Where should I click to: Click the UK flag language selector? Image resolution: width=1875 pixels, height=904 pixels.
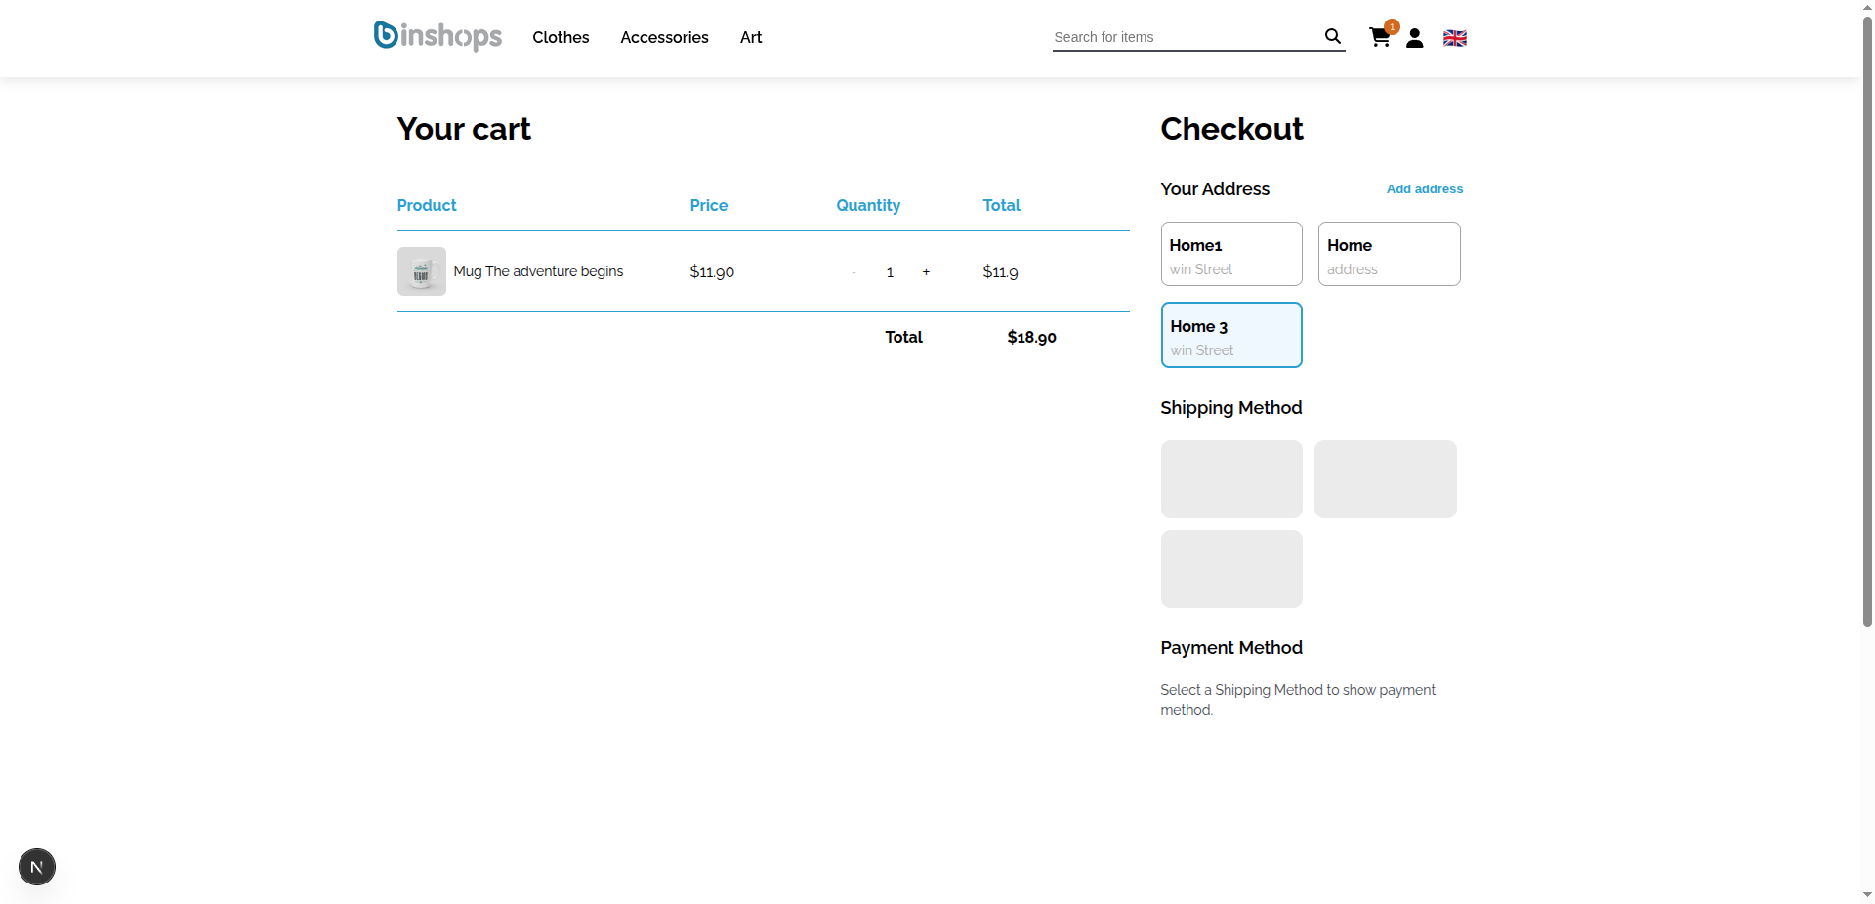coord(1454,38)
